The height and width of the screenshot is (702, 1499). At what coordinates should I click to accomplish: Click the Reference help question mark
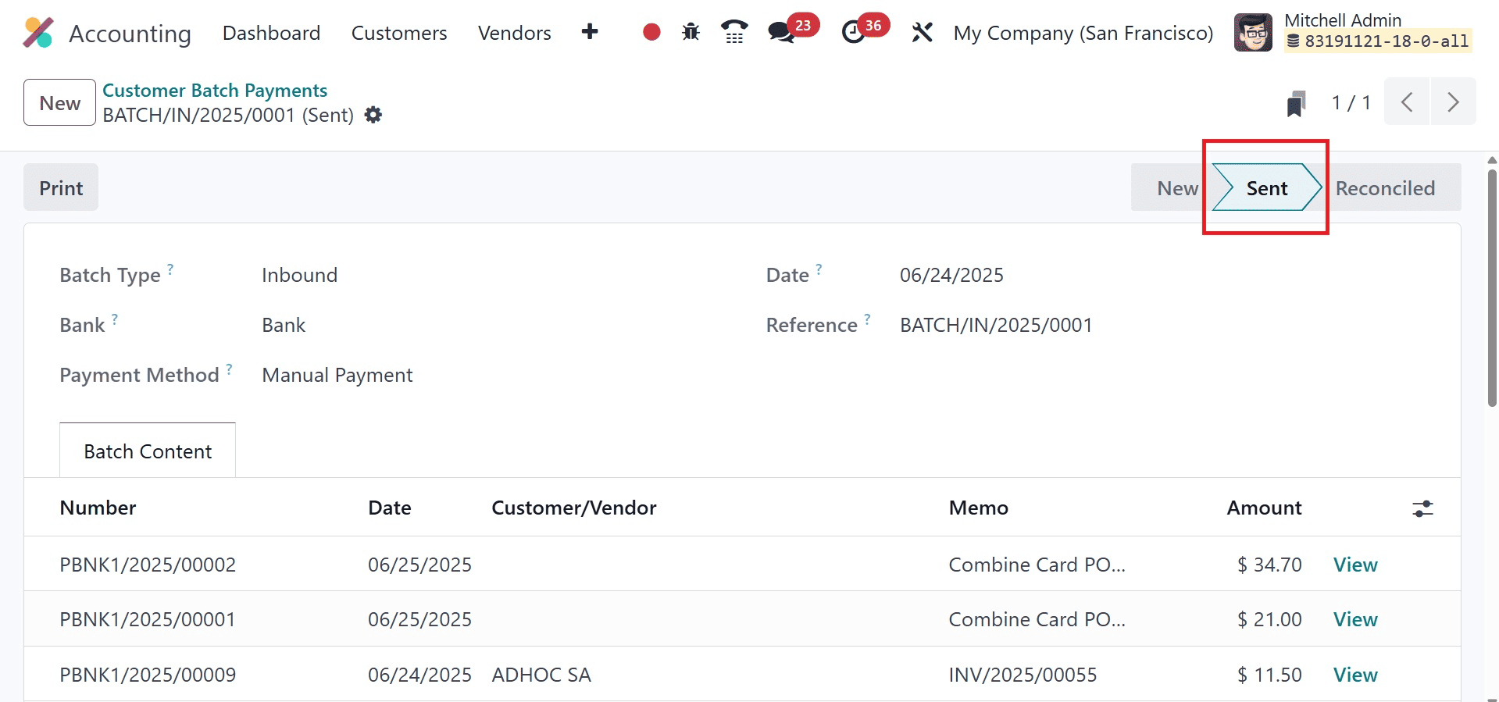click(867, 319)
